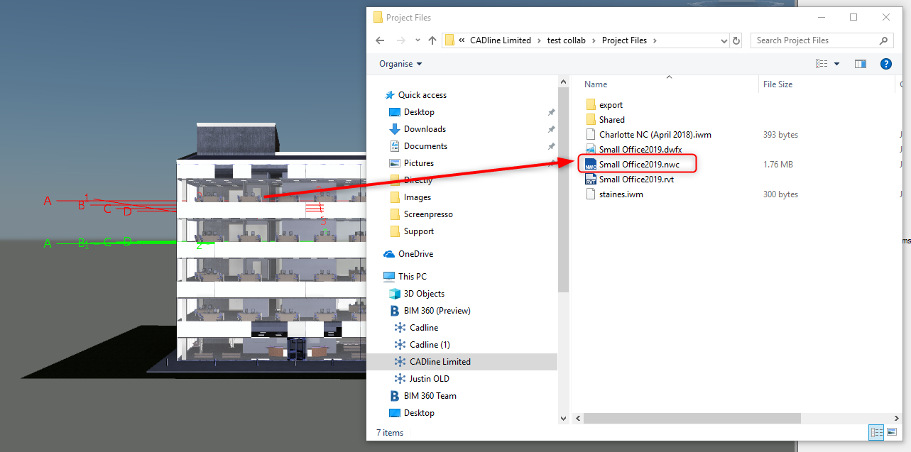Select CADline Limited hub in tree
This screenshot has width=911, height=452.
[440, 362]
